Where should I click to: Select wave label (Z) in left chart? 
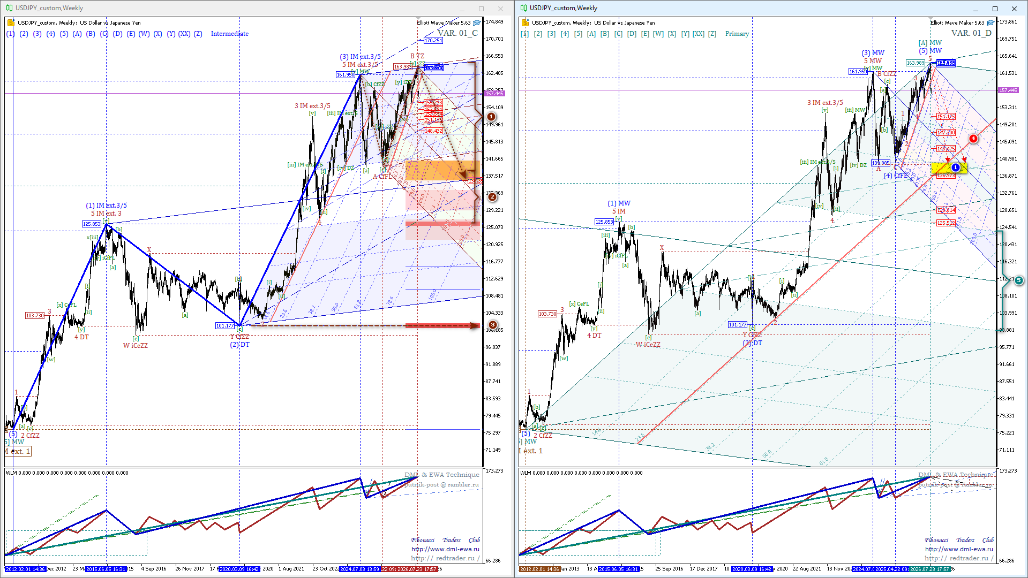tap(198, 34)
